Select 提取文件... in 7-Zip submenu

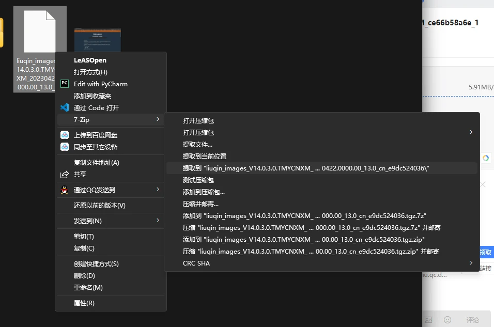[322, 145]
